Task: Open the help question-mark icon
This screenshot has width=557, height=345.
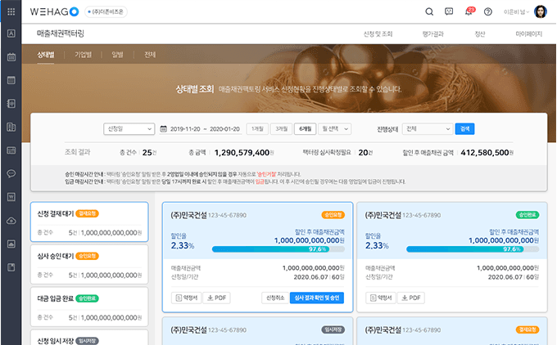Action: point(488,11)
